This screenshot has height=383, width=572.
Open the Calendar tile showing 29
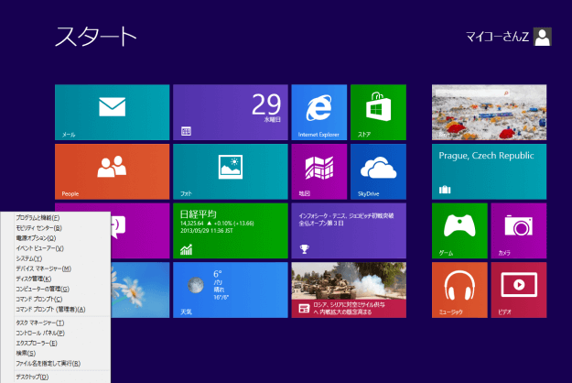(230, 112)
